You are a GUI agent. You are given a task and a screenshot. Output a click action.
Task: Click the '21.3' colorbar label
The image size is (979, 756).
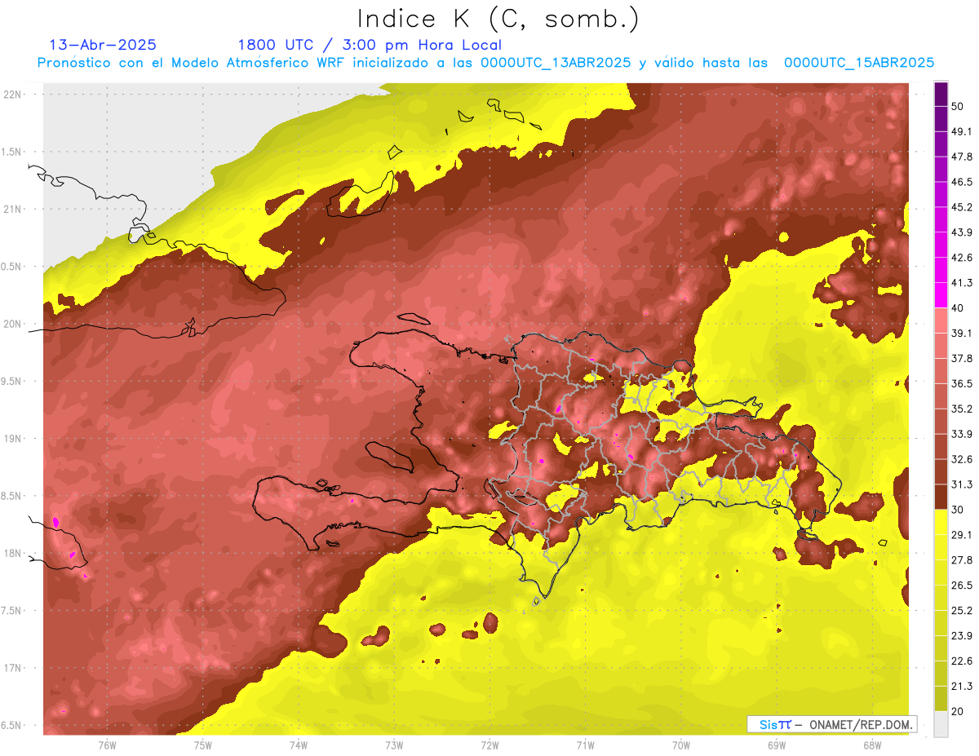pyautogui.click(x=962, y=686)
